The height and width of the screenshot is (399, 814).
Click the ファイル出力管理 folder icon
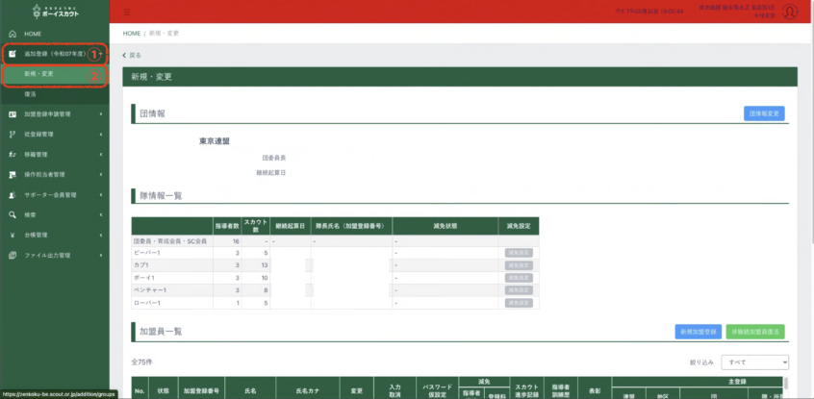coord(12,256)
